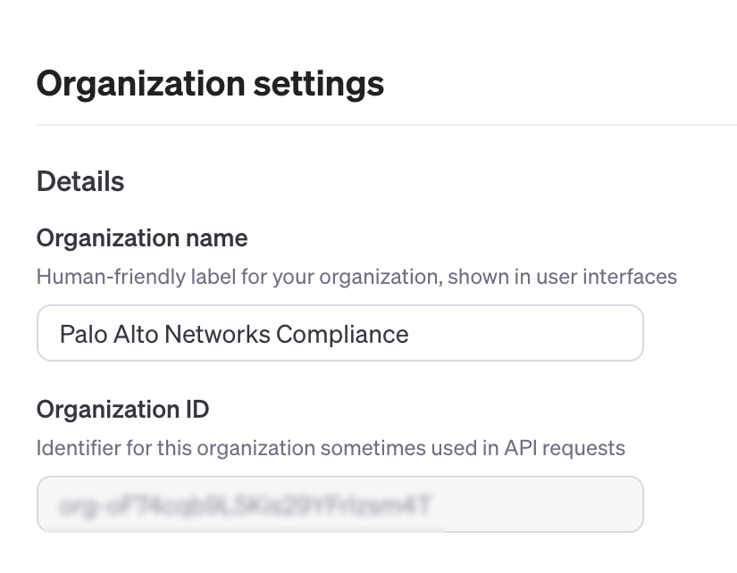Click the Organization name field label
The width and height of the screenshot is (737, 573).
[142, 238]
